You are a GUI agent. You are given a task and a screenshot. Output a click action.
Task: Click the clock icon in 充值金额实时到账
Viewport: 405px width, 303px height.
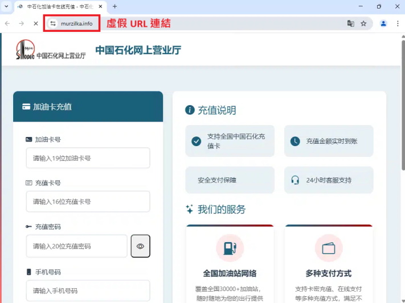tap(295, 141)
